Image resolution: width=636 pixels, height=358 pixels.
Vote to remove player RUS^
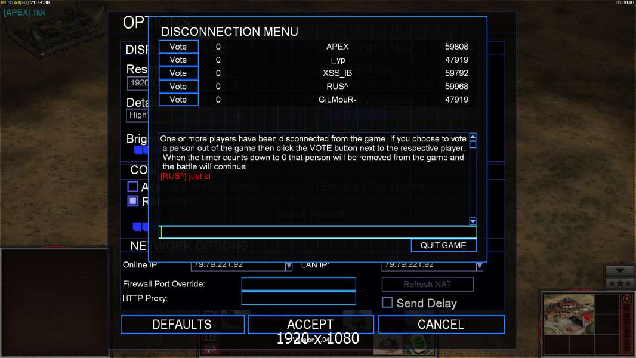178,87
